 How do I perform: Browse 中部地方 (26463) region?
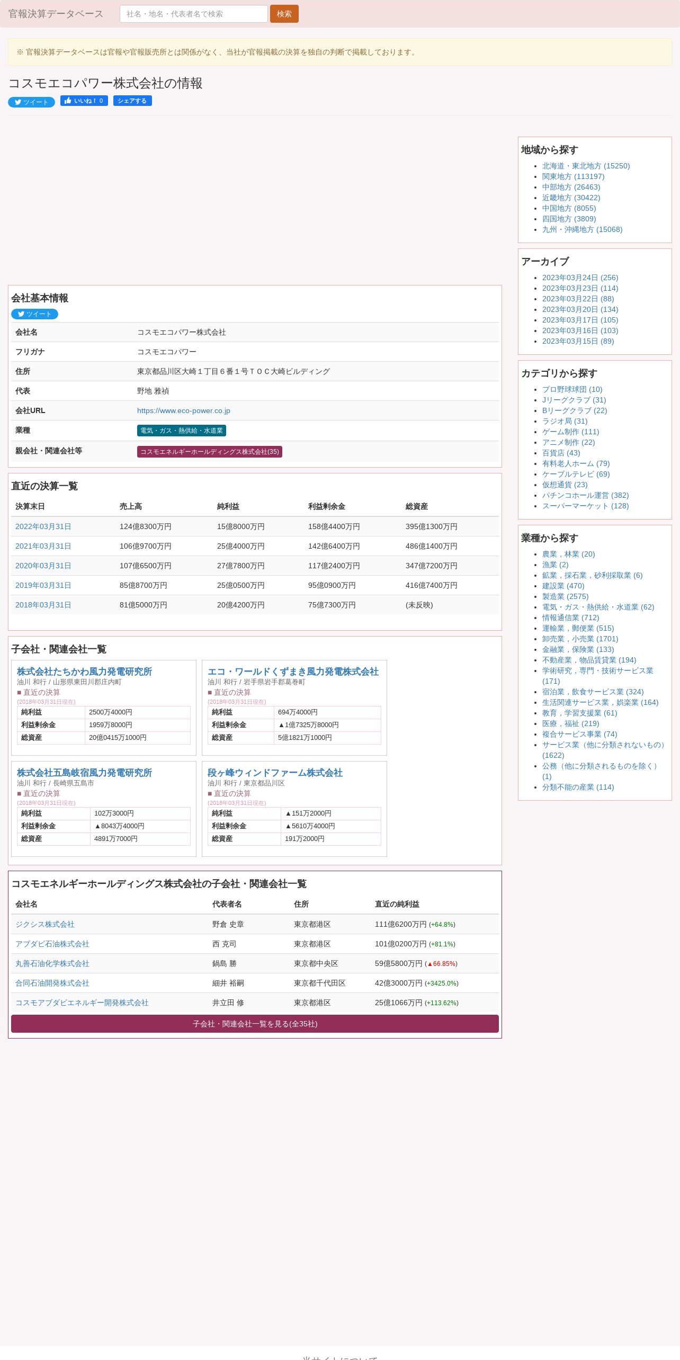click(571, 187)
